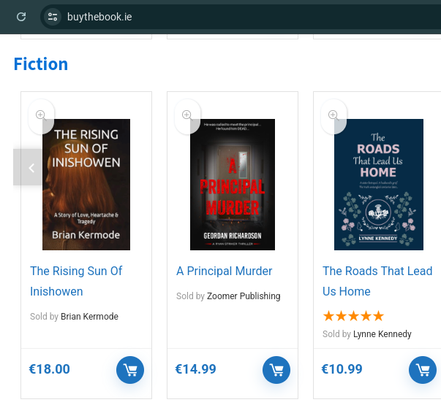Image resolution: width=441 pixels, height=405 pixels.
Task: Click the five-star rating for Roads book
Action: point(353,316)
